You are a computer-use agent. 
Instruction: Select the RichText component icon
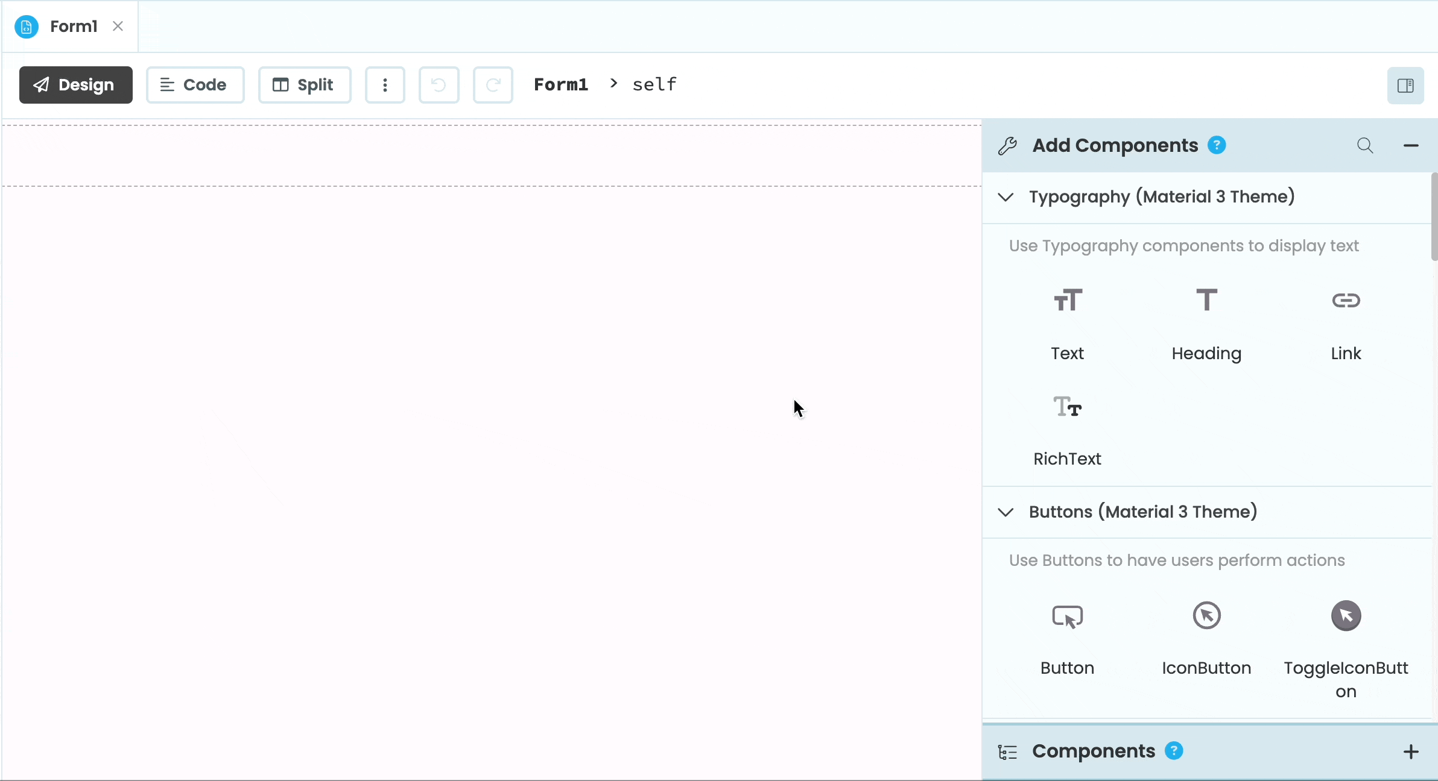tap(1067, 407)
